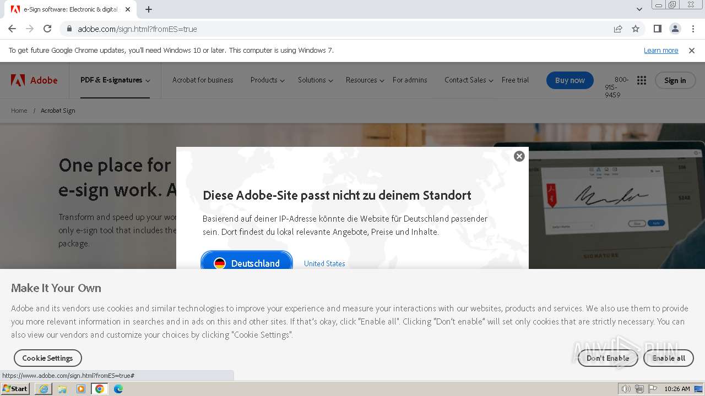Screen dimensions: 705x396
Task: Click the volume speaker tray icon
Action: (626, 389)
